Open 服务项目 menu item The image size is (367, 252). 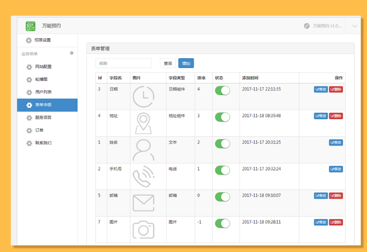(x=47, y=117)
